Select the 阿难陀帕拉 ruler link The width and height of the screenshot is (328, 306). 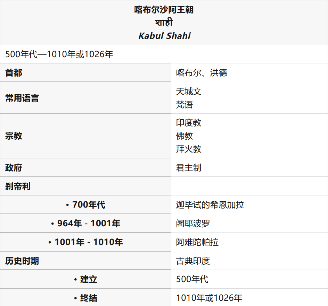coord(197,242)
